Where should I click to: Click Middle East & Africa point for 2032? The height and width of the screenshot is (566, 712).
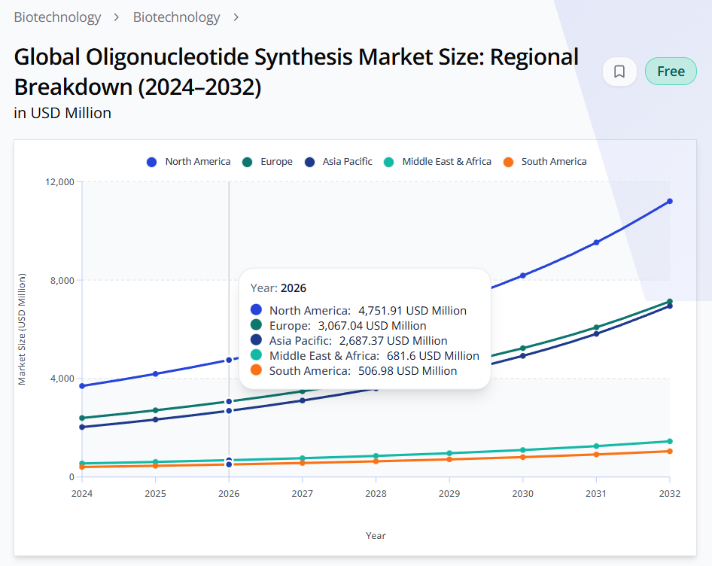pos(669,441)
